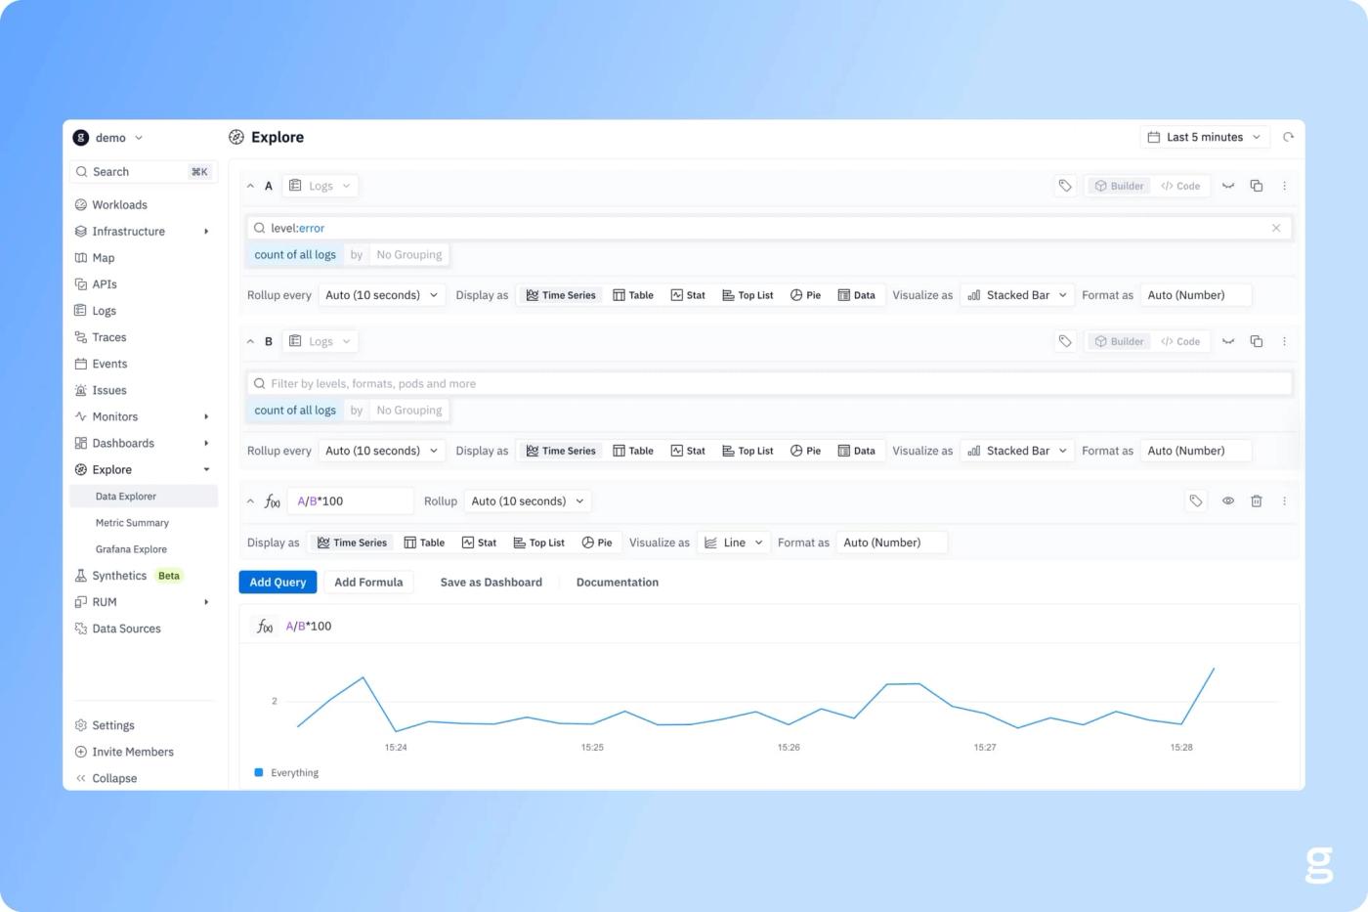Open the Last 5 minutes time range dropdown

click(1205, 137)
